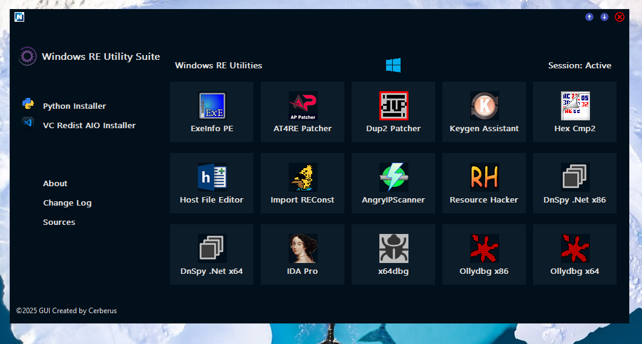Open the Sources page

click(59, 222)
